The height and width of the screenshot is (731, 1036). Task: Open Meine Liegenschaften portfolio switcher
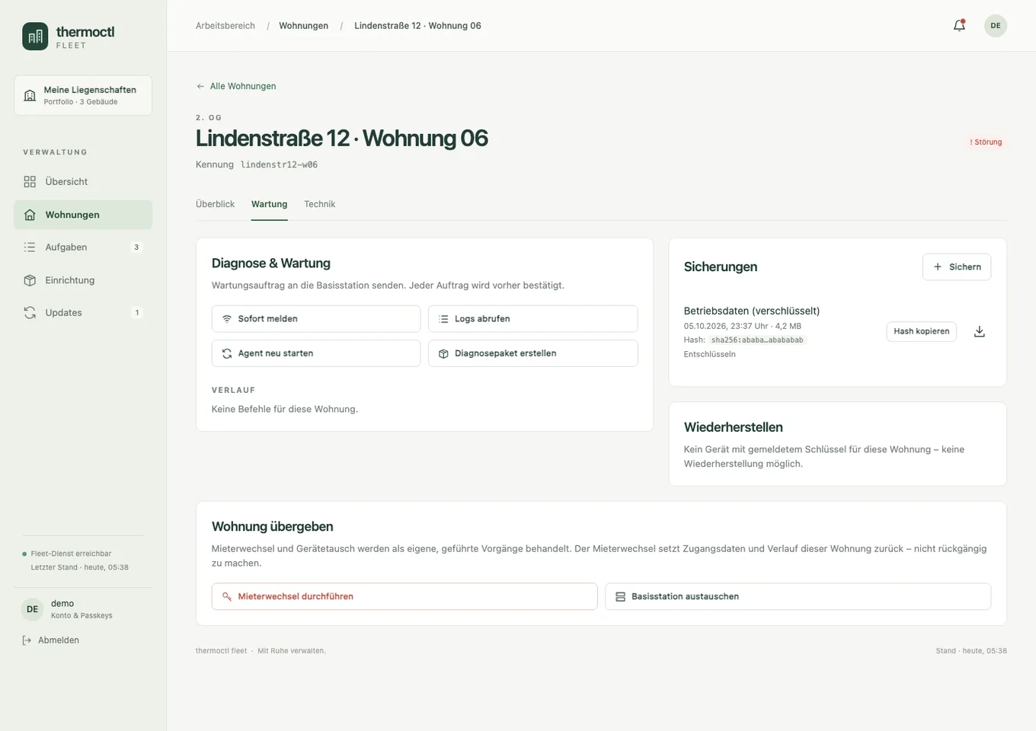[x=83, y=95]
